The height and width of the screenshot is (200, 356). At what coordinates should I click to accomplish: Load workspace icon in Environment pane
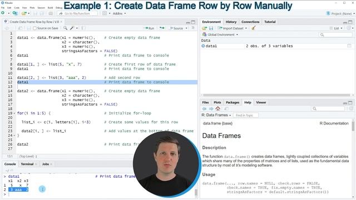pyautogui.click(x=204, y=28)
